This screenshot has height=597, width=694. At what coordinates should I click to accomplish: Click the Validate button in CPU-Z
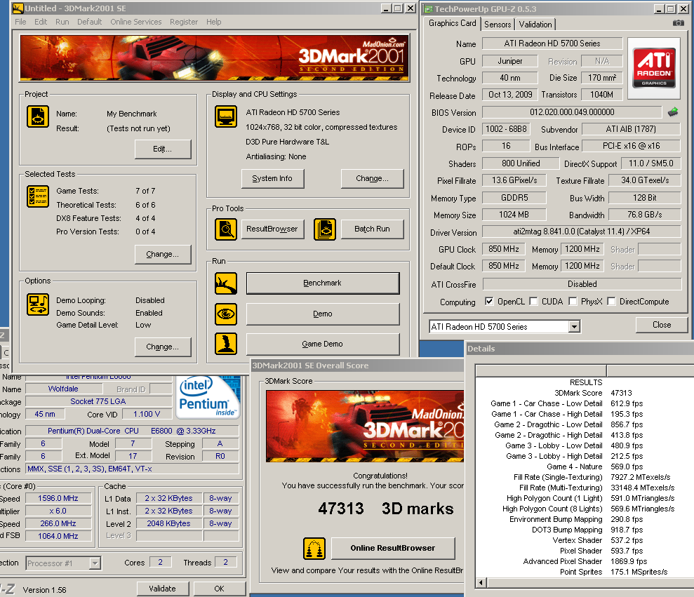coord(162,589)
